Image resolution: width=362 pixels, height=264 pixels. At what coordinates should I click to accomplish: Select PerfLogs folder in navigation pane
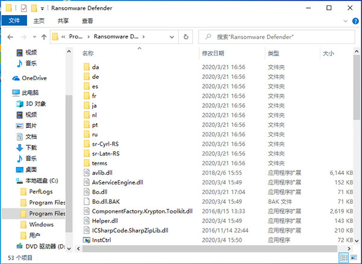point(36,192)
